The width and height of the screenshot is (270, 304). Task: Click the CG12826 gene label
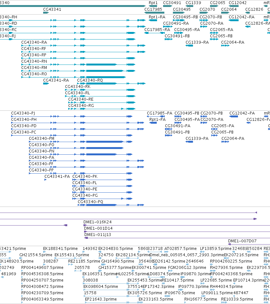(x=254, y=9)
